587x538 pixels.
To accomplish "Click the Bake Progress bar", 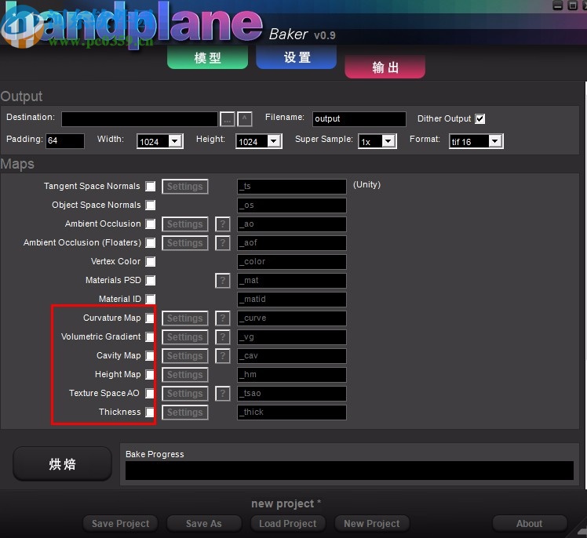I will coord(349,471).
